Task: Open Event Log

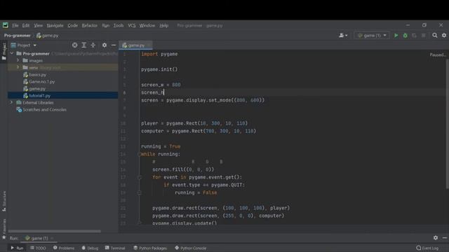Action: tap(427, 248)
